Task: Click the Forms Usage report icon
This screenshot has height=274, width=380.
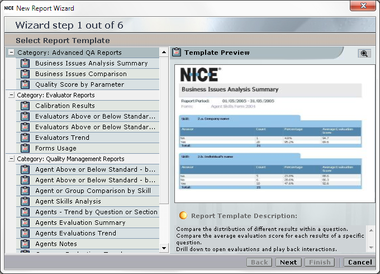Action: coord(25,148)
